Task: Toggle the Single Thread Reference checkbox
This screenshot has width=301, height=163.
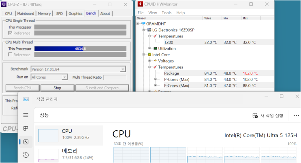Action: [x=11, y=33]
